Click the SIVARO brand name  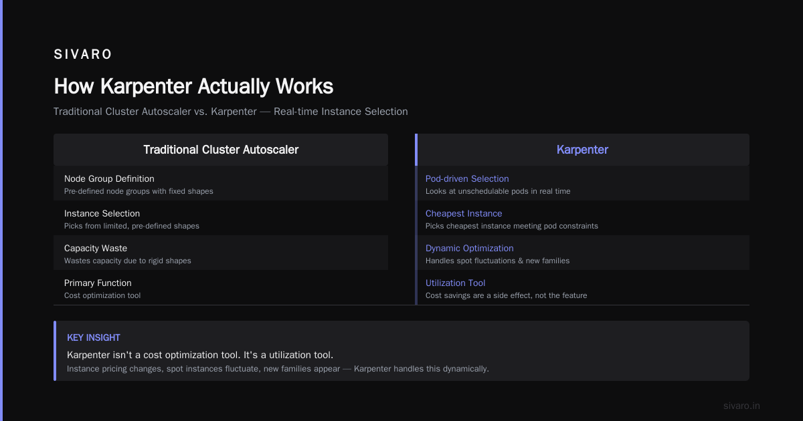coord(83,55)
